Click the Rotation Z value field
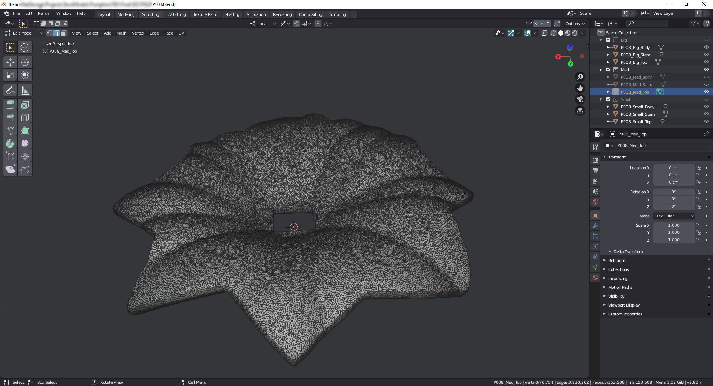 click(674, 206)
